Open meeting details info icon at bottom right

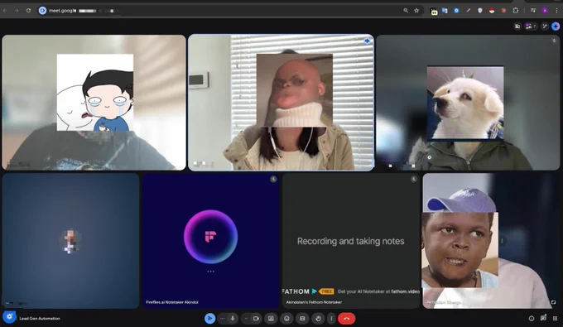[532, 319]
